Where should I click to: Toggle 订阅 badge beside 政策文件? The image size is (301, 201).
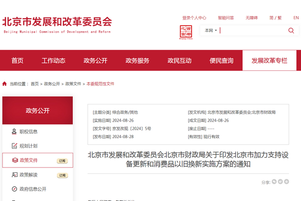[x=62, y=161]
